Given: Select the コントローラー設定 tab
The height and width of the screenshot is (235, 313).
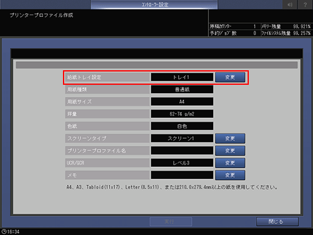Looking at the screenshot, I should (x=154, y=4).
